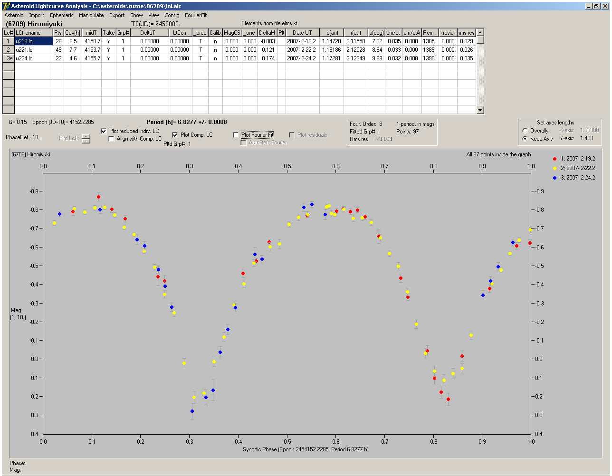Enable Plot Fourier Fit checkbox
This screenshot has width=612, height=476.
coord(236,135)
